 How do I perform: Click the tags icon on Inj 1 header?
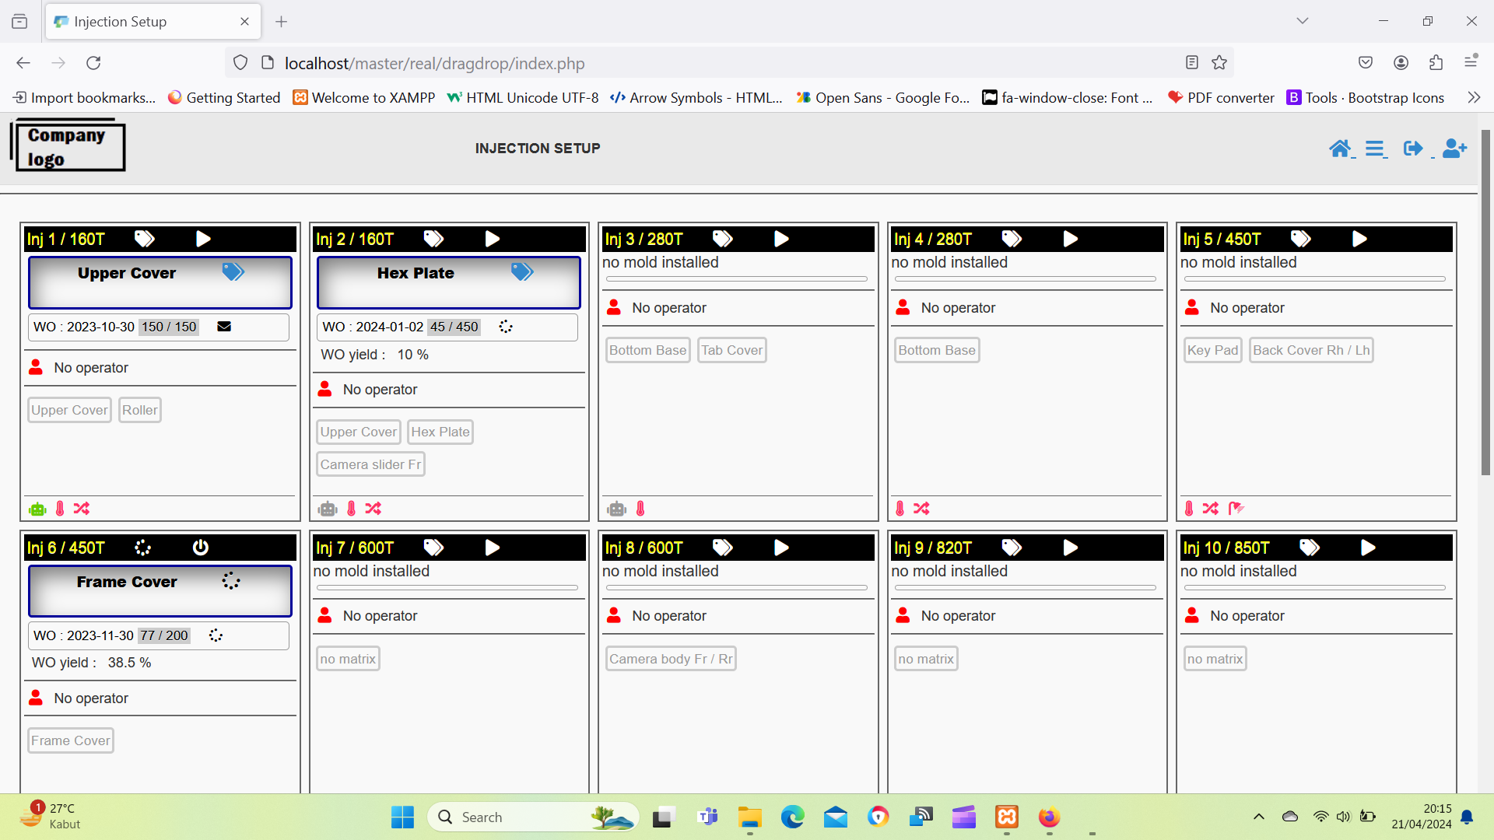tap(145, 239)
